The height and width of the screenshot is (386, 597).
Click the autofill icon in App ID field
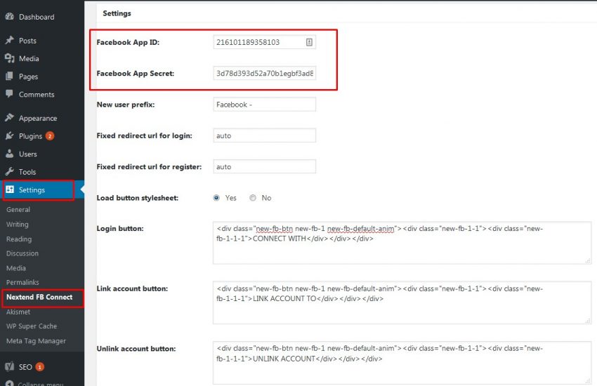[x=309, y=42]
